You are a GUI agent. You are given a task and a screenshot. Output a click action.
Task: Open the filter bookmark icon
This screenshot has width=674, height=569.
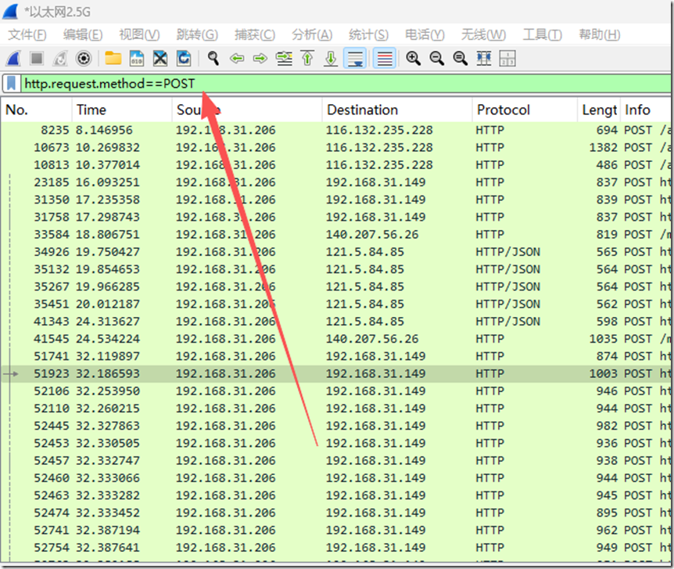[12, 84]
